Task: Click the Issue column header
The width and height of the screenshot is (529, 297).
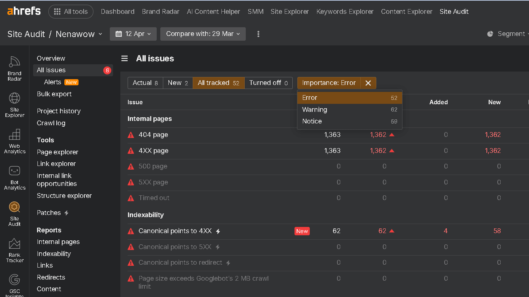Action: 135,102
